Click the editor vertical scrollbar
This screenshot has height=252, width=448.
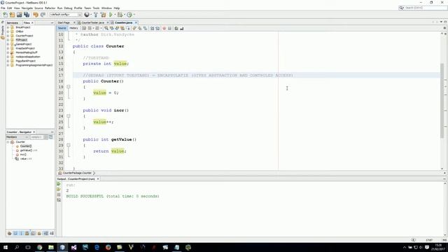click(x=442, y=100)
